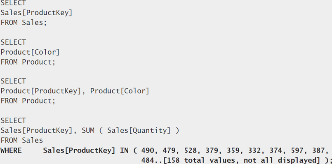Click Sales[ProductKey] in the first query

coord(36,13)
